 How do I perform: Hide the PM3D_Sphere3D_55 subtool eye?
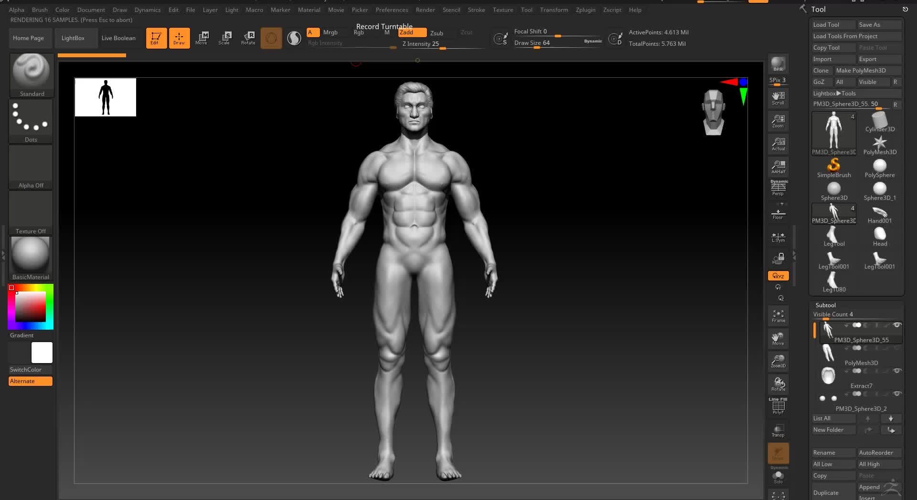pyautogui.click(x=897, y=325)
